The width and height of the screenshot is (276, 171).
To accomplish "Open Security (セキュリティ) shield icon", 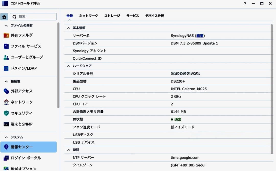I will click(x=6, y=113).
